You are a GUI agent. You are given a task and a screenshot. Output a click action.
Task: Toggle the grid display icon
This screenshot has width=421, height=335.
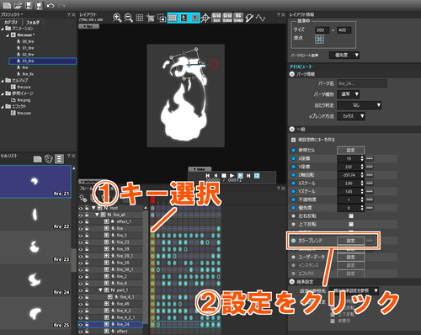click(x=140, y=18)
